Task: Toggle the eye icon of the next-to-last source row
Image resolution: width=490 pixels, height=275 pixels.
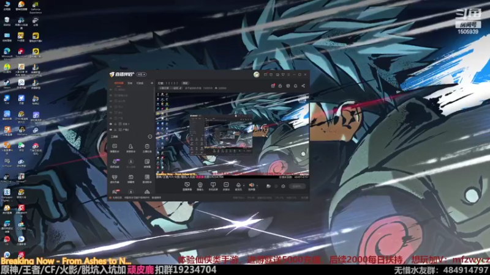Action: [x=111, y=124]
